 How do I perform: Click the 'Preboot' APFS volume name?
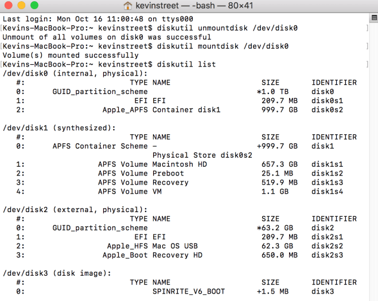(168, 173)
